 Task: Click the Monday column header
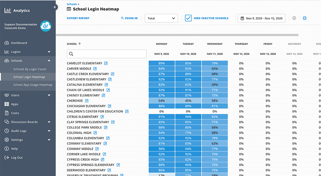coord(161,44)
